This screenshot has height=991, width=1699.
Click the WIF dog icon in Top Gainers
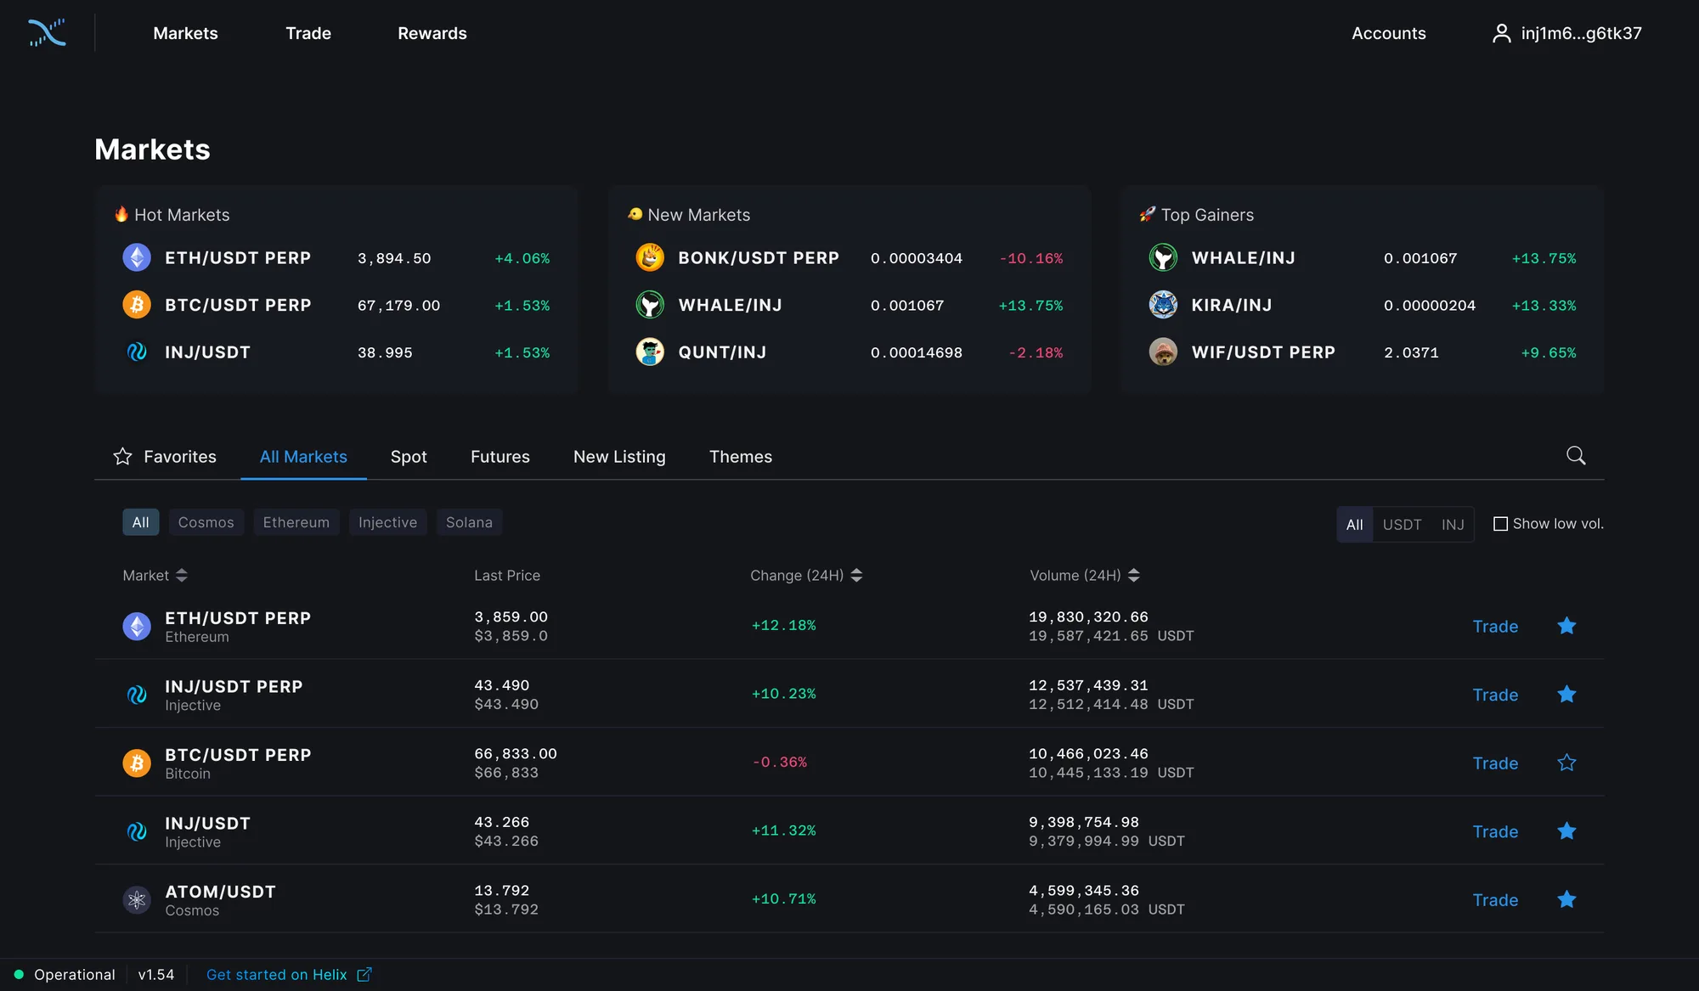(1163, 352)
